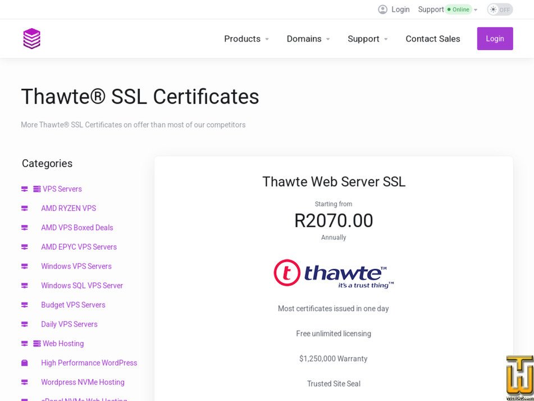534x401 pixels.
Task: Click the leading icon of the VPS Servers row
Action: coord(25,189)
